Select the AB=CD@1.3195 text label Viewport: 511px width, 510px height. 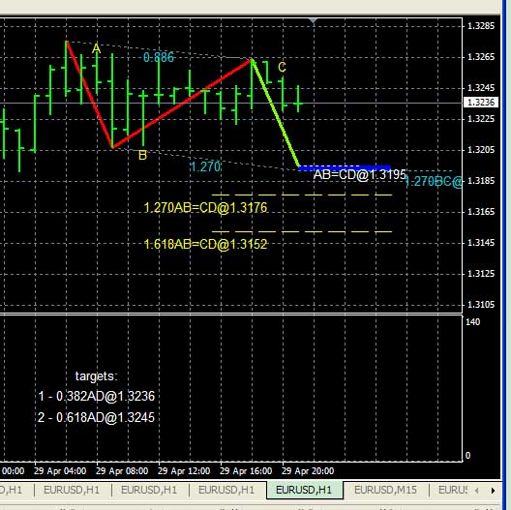360,175
